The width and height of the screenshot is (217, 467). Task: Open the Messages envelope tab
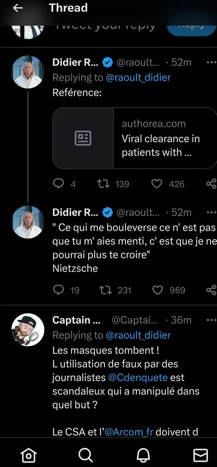(x=201, y=455)
